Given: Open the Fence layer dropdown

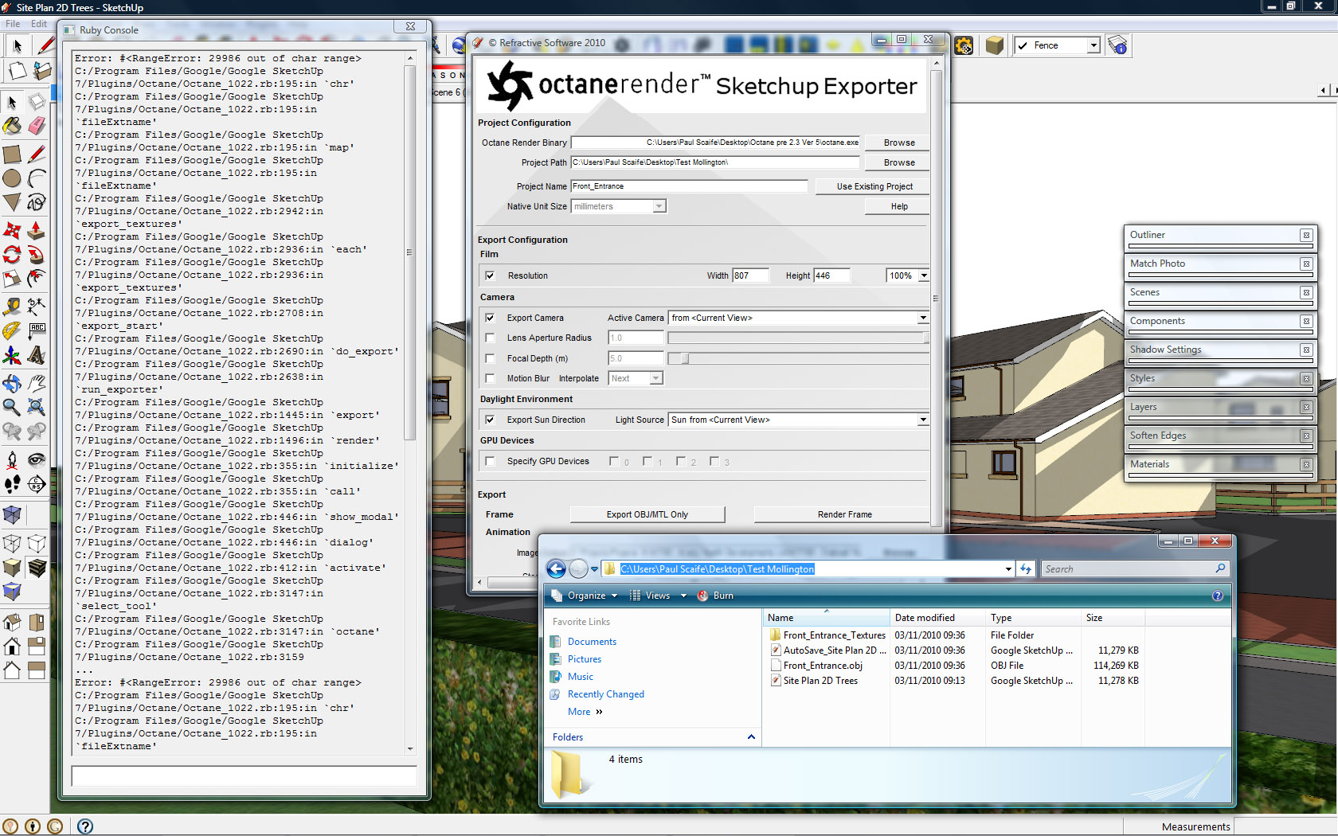Looking at the screenshot, I should point(1093,45).
